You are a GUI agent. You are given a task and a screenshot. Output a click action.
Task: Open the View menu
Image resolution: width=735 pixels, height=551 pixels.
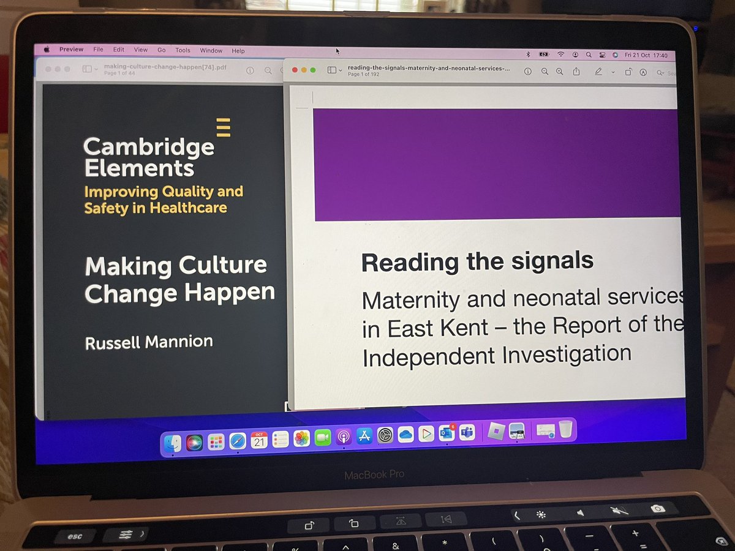(x=140, y=50)
